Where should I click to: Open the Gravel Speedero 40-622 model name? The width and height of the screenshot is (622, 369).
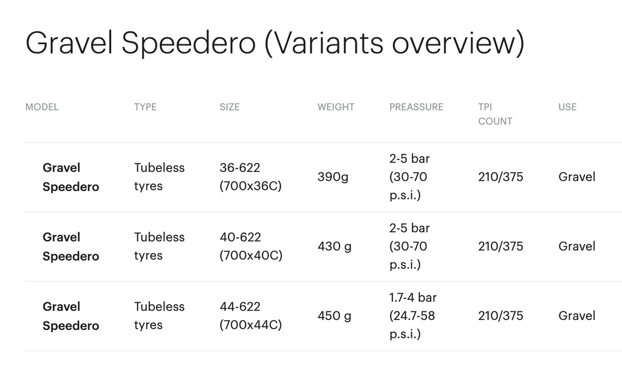[x=70, y=246]
